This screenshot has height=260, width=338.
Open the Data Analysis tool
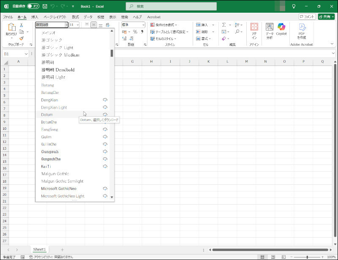(x=270, y=31)
